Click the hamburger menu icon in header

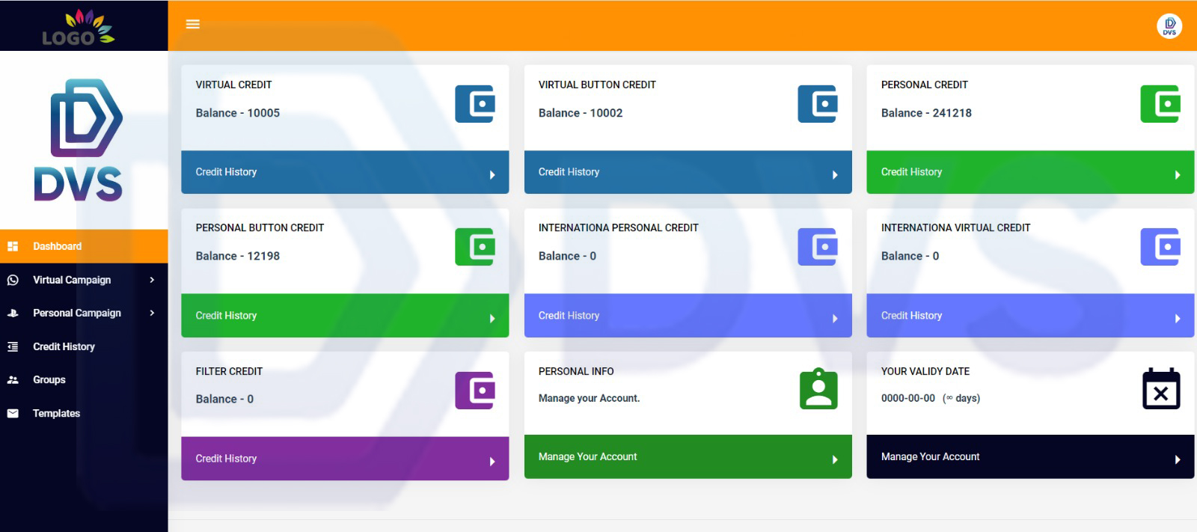tap(192, 24)
